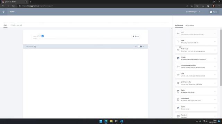The image size is (222, 124).
Task: Click drag handle on Date card
Action: coord(215,91)
